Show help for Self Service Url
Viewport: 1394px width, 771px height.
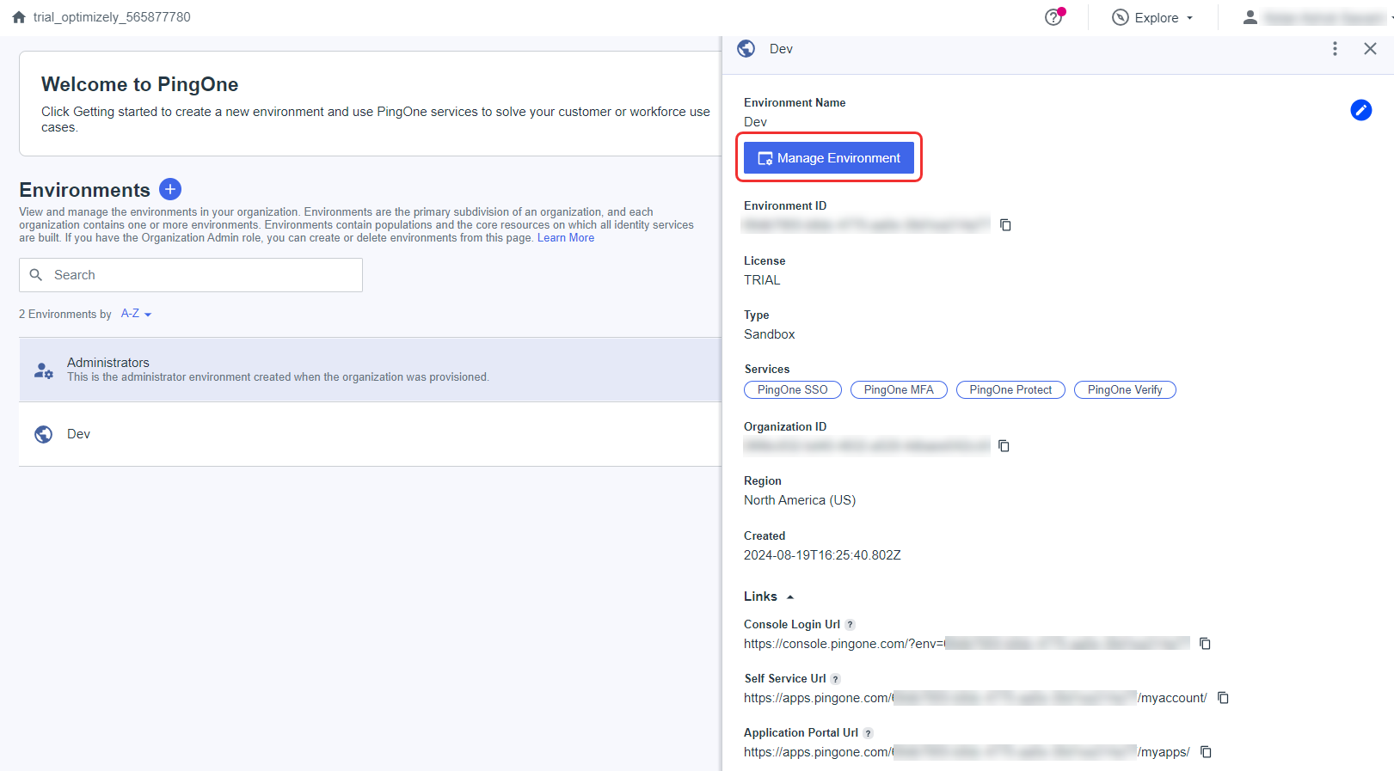(836, 679)
